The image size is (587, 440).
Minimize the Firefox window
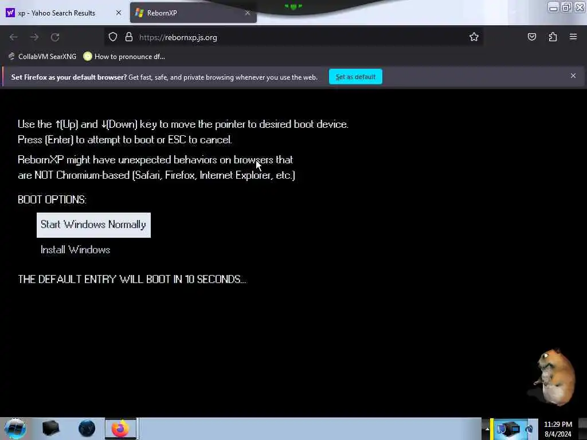(x=553, y=7)
